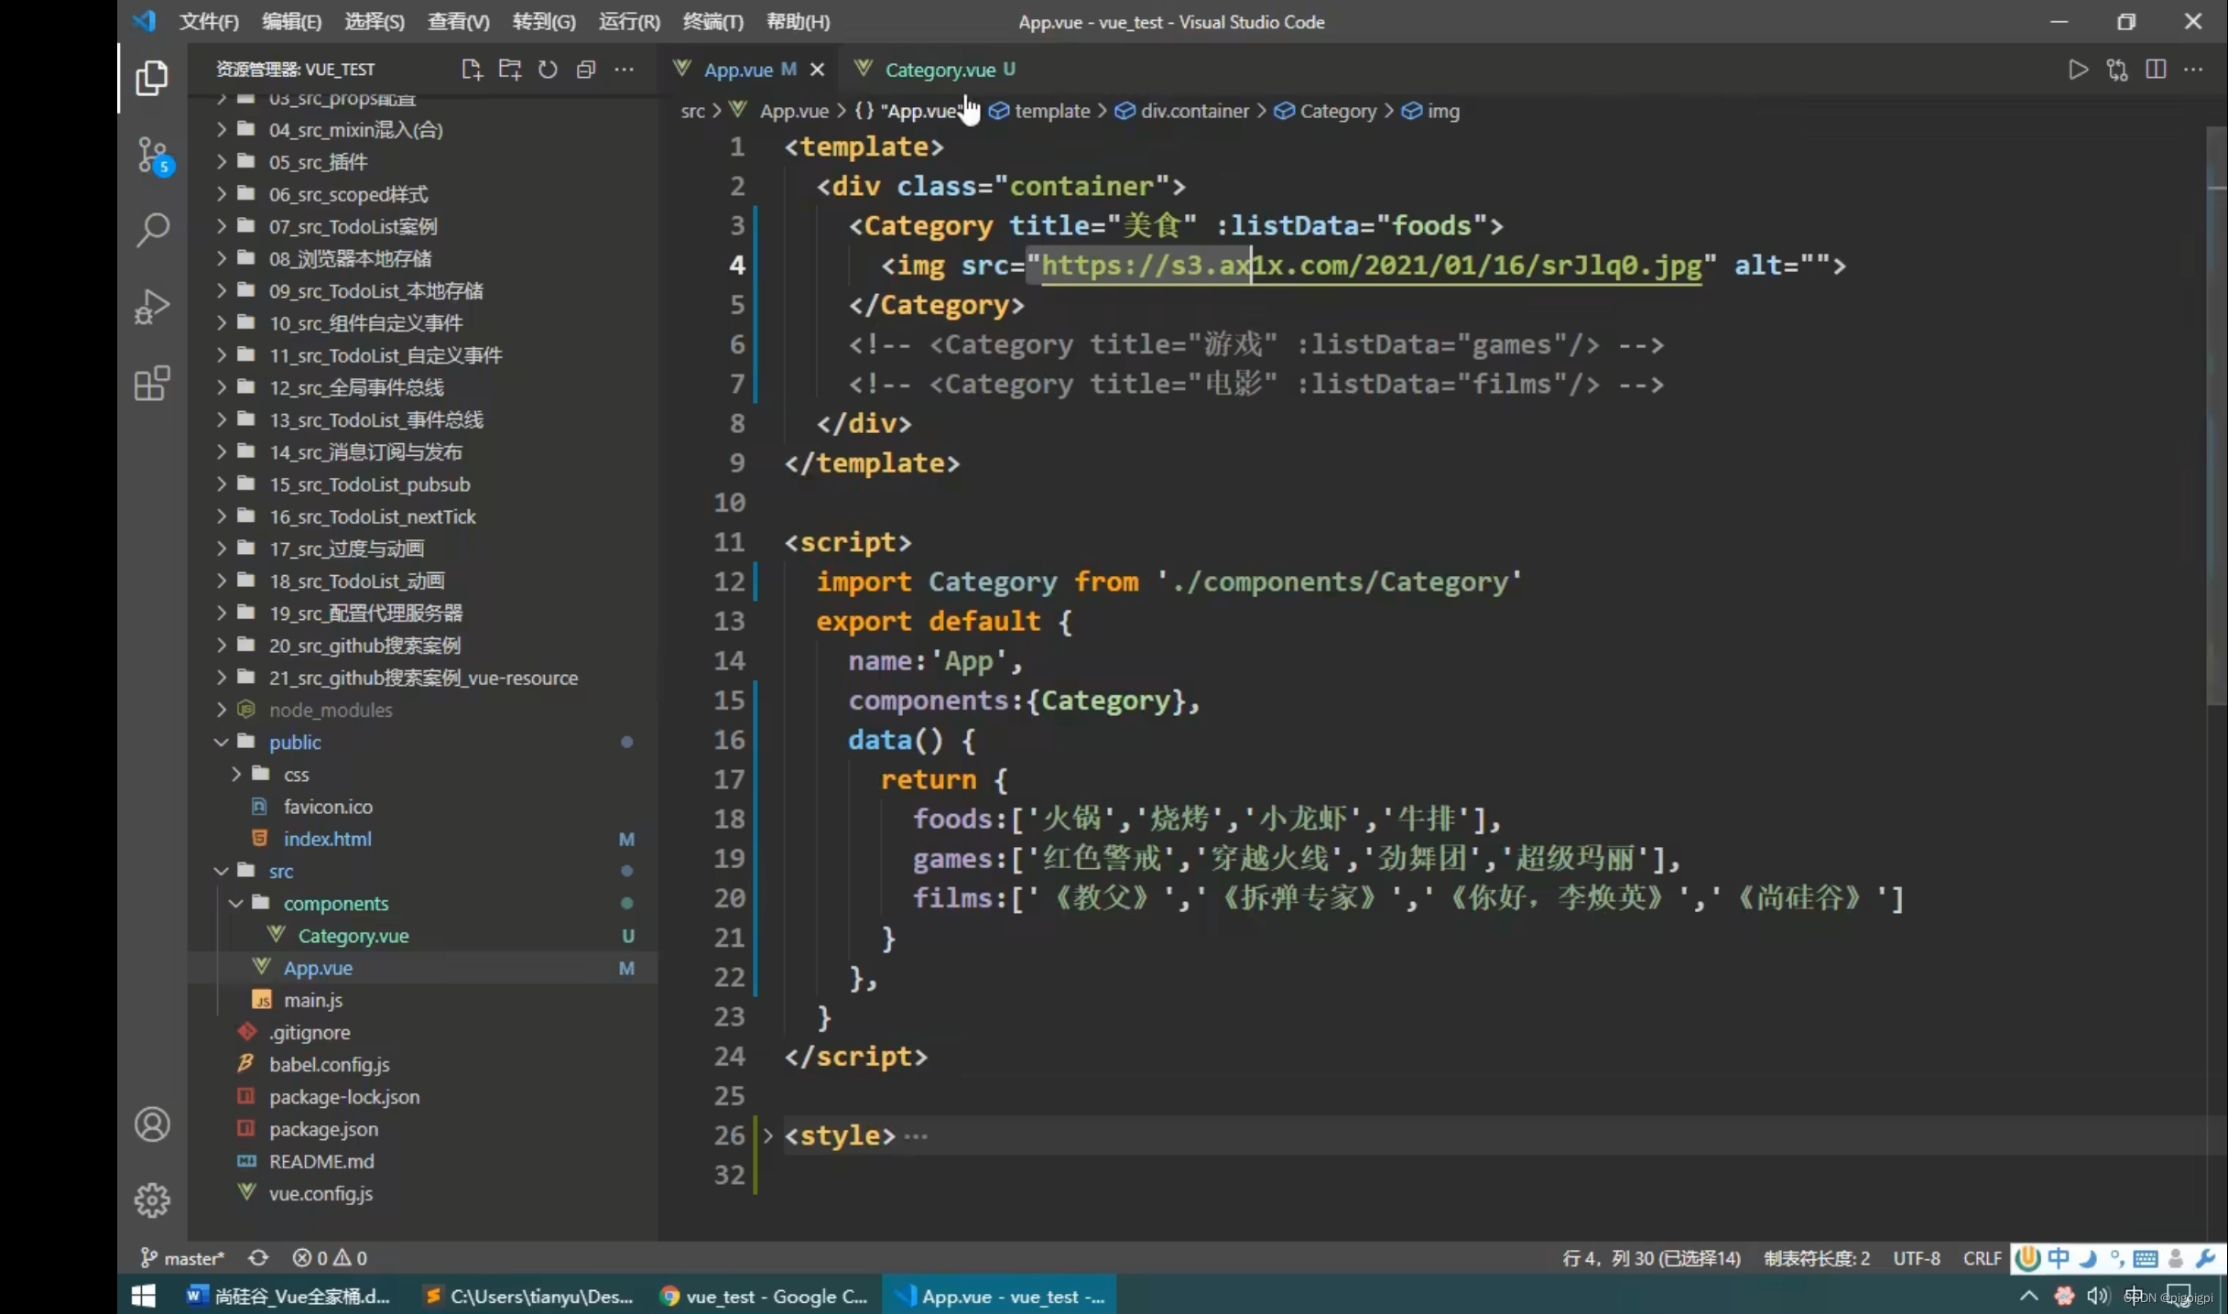Click the editor vertical scrollbar
The height and width of the screenshot is (1314, 2228).
(2216, 417)
